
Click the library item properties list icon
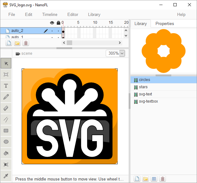154,179
